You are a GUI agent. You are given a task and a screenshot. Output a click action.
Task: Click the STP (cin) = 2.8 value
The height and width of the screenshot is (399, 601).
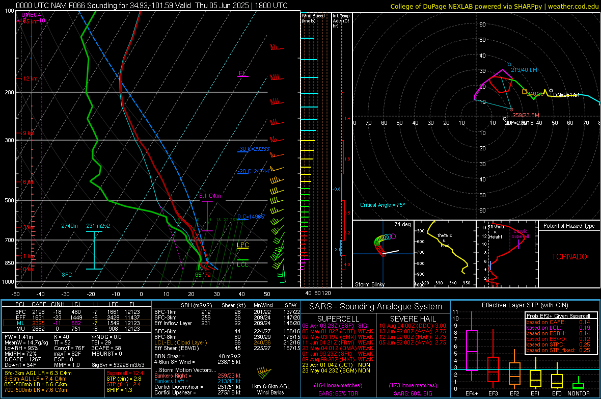coord(124,379)
